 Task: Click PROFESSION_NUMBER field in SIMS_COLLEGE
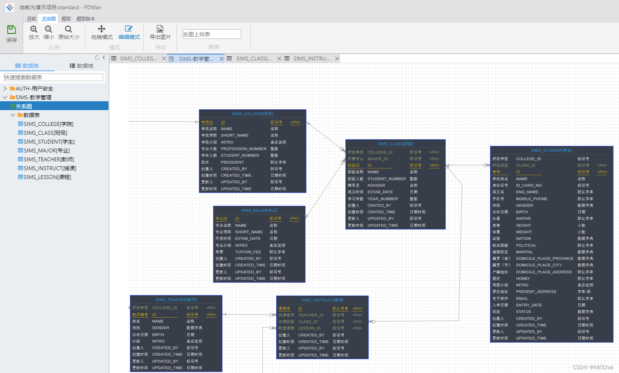[x=244, y=149]
